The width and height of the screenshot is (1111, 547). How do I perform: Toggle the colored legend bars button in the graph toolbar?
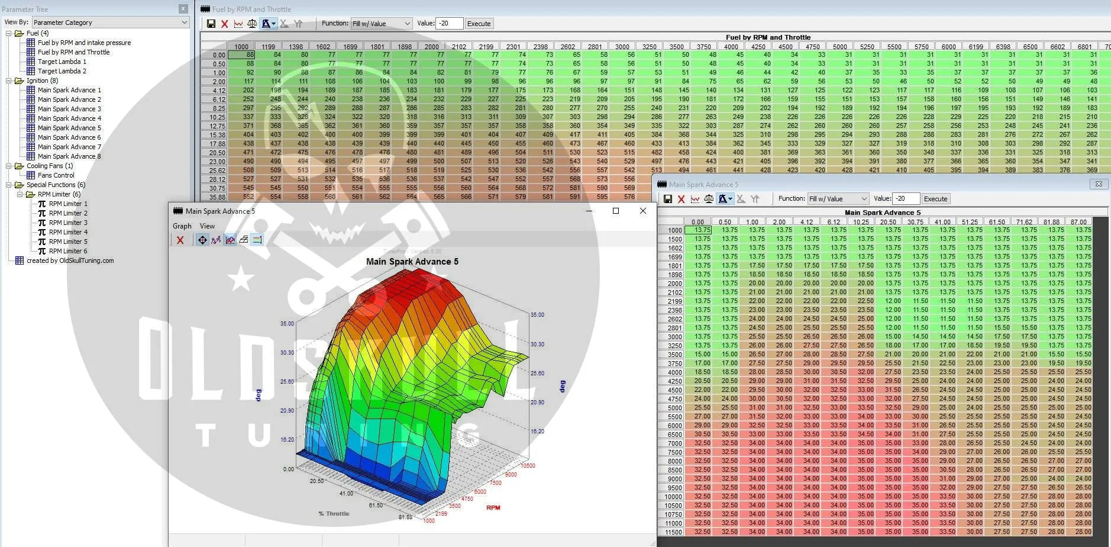tap(257, 240)
